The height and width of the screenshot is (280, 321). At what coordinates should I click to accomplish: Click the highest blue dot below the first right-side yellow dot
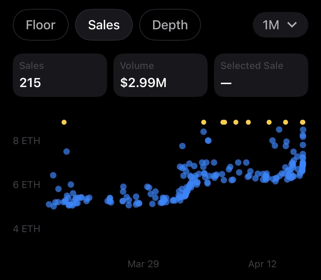tap(204, 131)
